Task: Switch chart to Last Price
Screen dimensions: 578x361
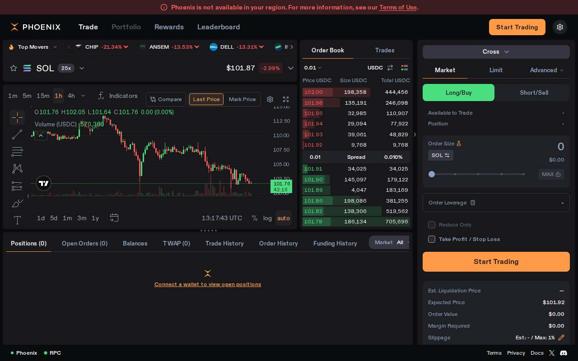Action: (x=206, y=99)
